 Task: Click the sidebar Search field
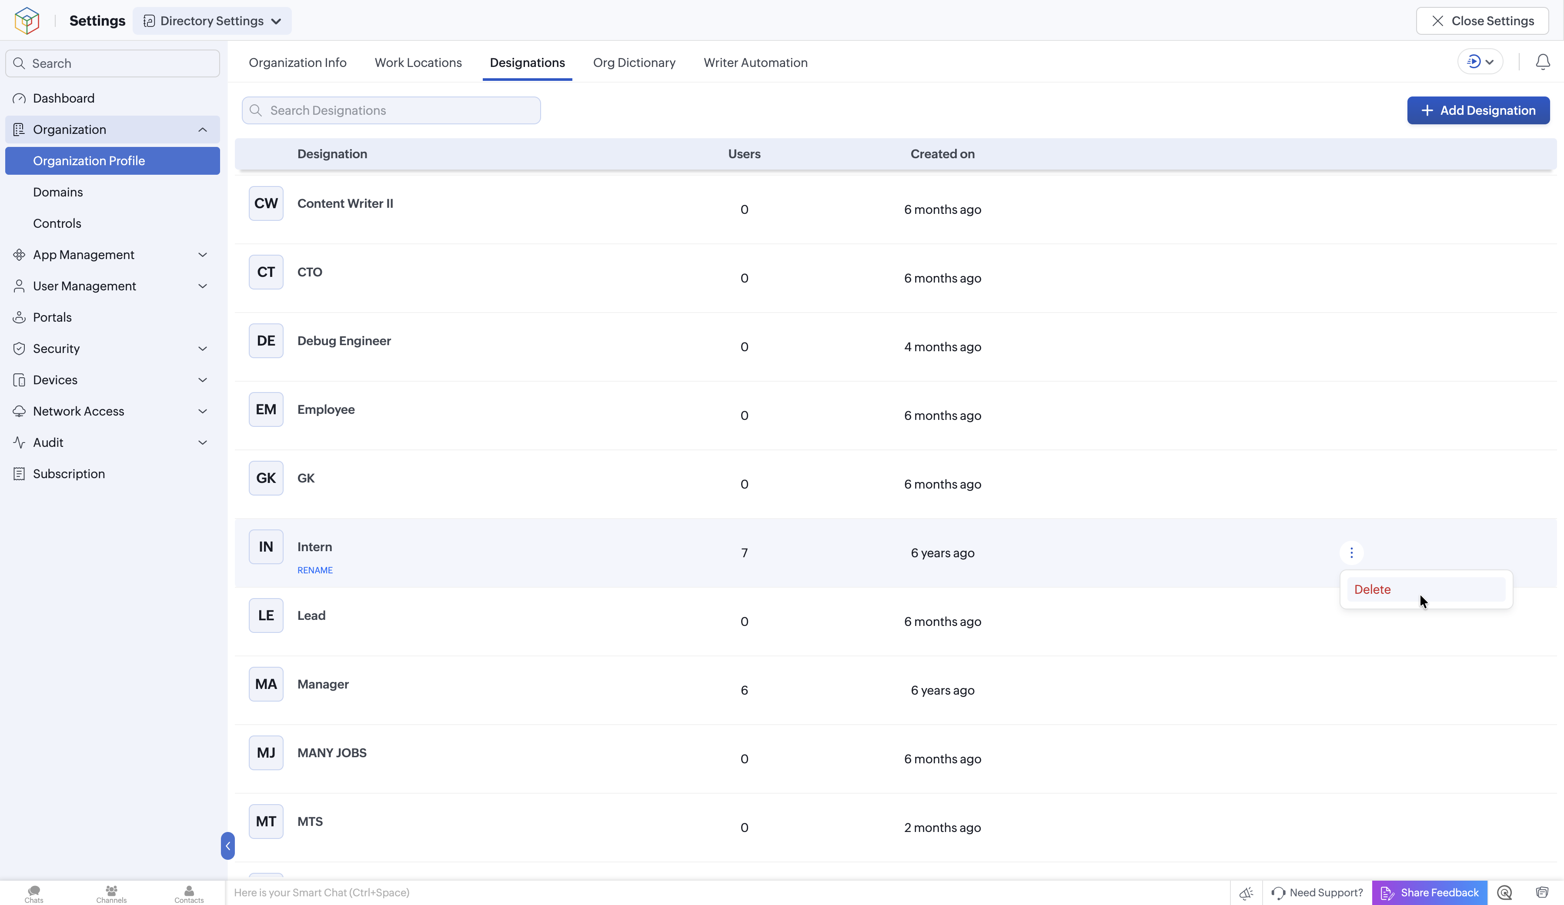click(x=112, y=63)
